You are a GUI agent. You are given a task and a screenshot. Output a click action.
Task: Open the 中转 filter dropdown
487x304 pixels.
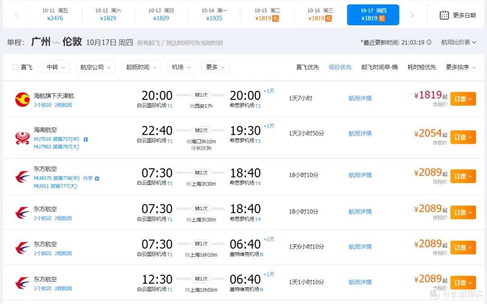(x=55, y=67)
